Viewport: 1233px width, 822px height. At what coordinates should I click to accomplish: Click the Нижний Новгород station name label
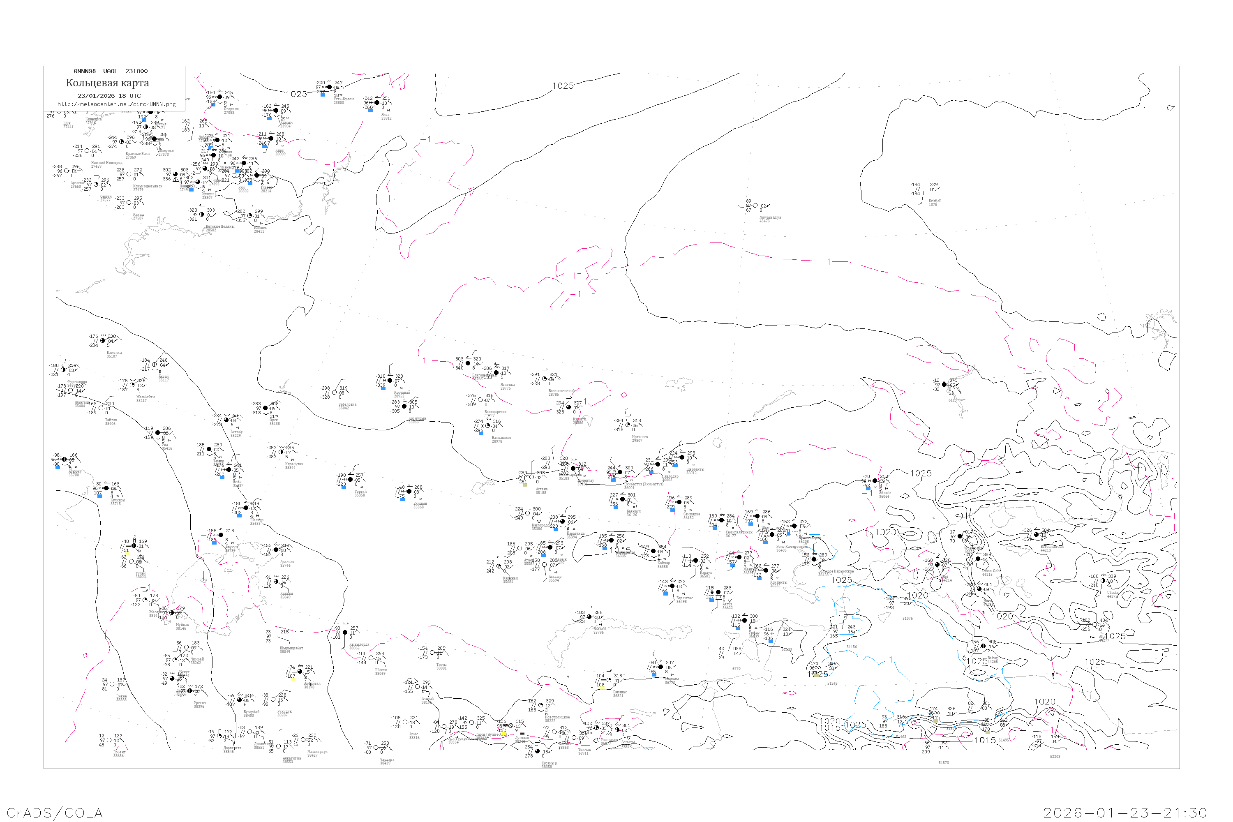pos(106,163)
